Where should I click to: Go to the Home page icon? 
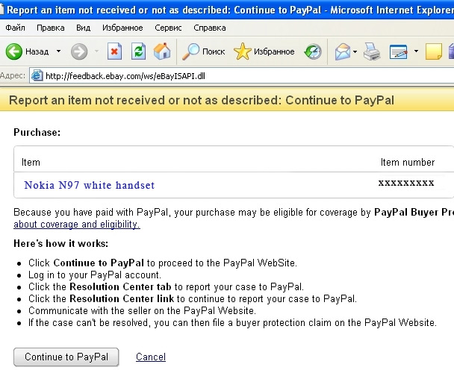click(x=161, y=51)
